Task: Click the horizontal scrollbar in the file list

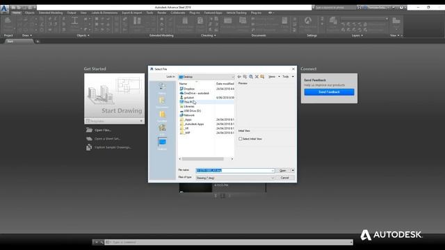Action: pos(202,159)
